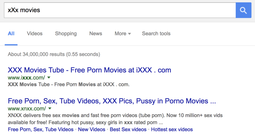
Task: Open the first sitelink under xnxx.com result
Action: pos(41,129)
